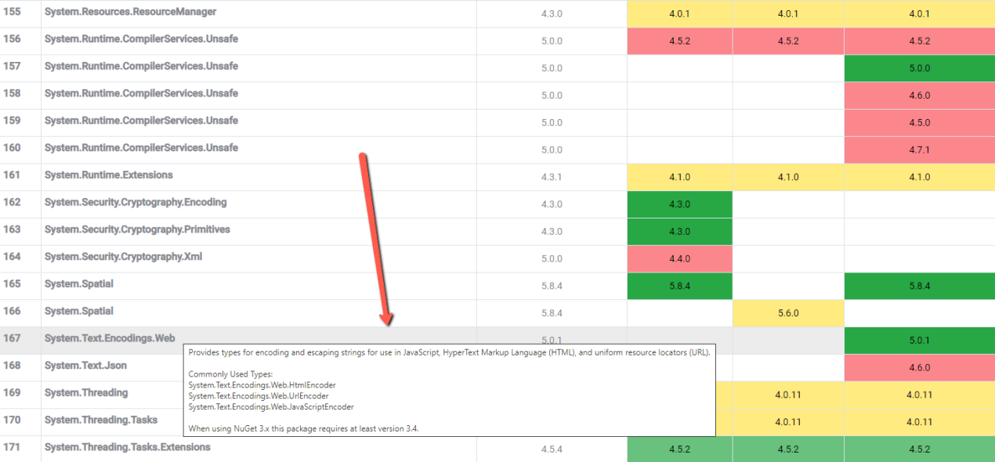995x462 pixels.
Task: Click red 4.4.0 cell of System.Security.Cryptography.Xml
Action: [x=680, y=258]
